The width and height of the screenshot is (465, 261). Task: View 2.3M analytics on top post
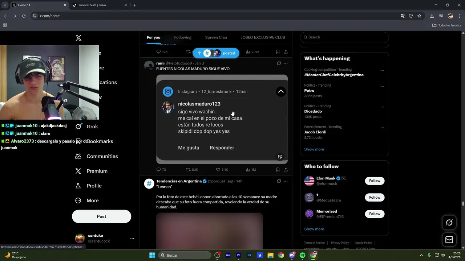pos(252,52)
